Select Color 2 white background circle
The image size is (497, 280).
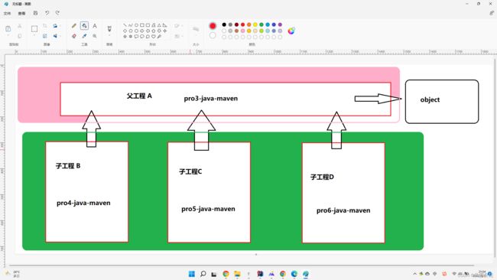(x=213, y=35)
